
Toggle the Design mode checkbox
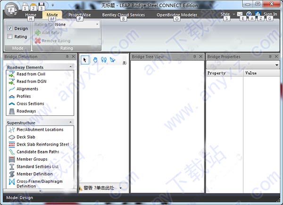(x=10, y=28)
